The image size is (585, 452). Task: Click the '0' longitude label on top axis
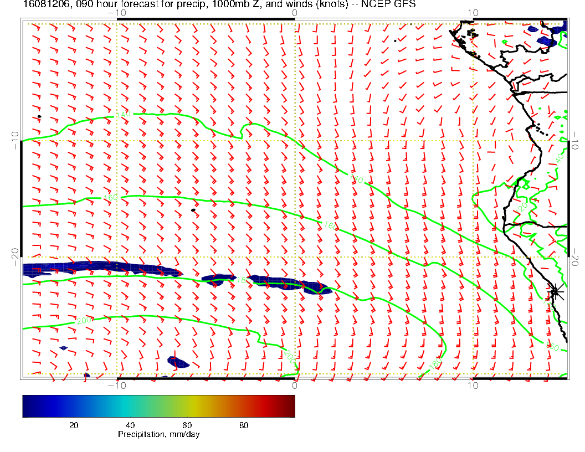[x=294, y=12]
